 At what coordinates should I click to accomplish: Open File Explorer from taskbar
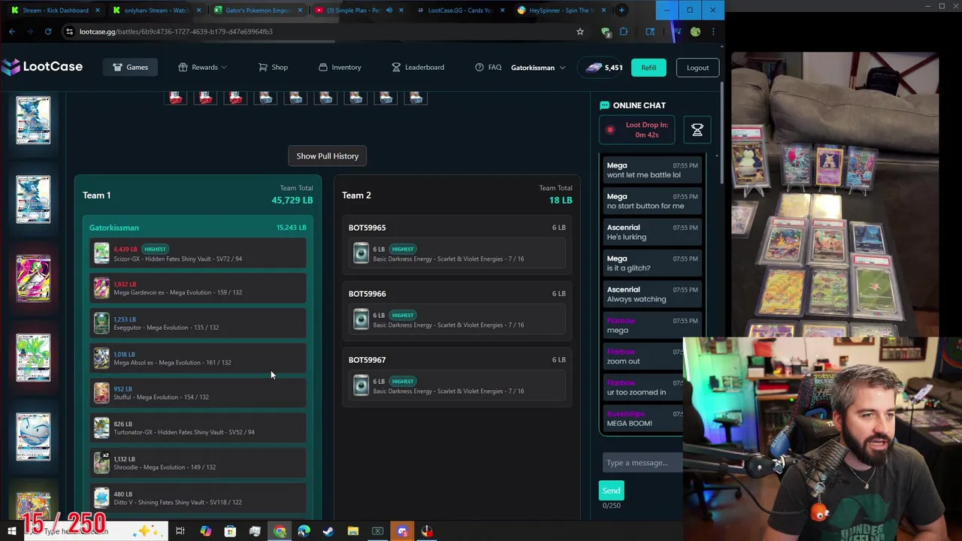tap(352, 531)
